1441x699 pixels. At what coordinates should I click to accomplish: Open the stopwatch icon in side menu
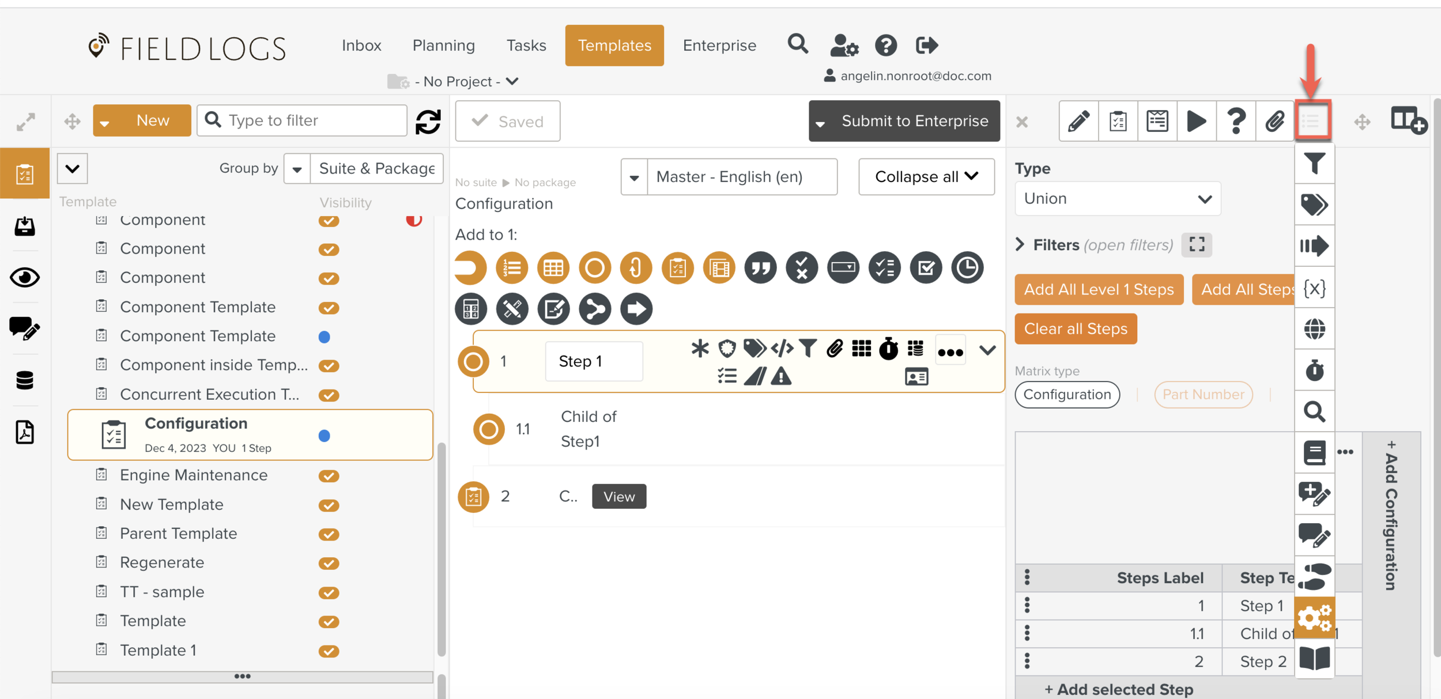[1314, 371]
